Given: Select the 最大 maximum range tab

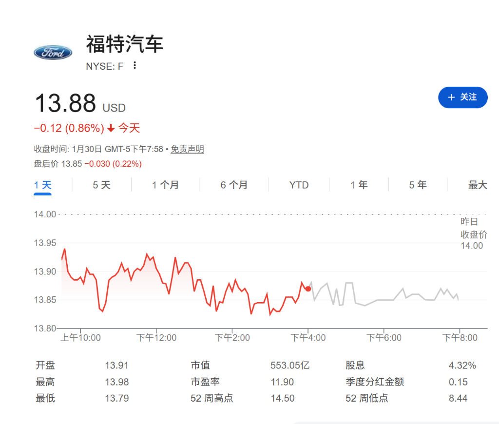Looking at the screenshot, I should (x=478, y=185).
